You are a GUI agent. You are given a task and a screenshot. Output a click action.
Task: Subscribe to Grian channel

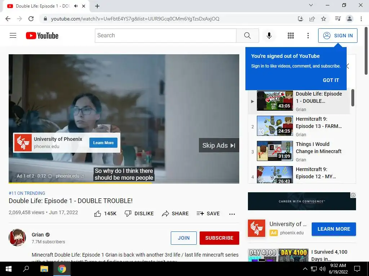click(219, 238)
